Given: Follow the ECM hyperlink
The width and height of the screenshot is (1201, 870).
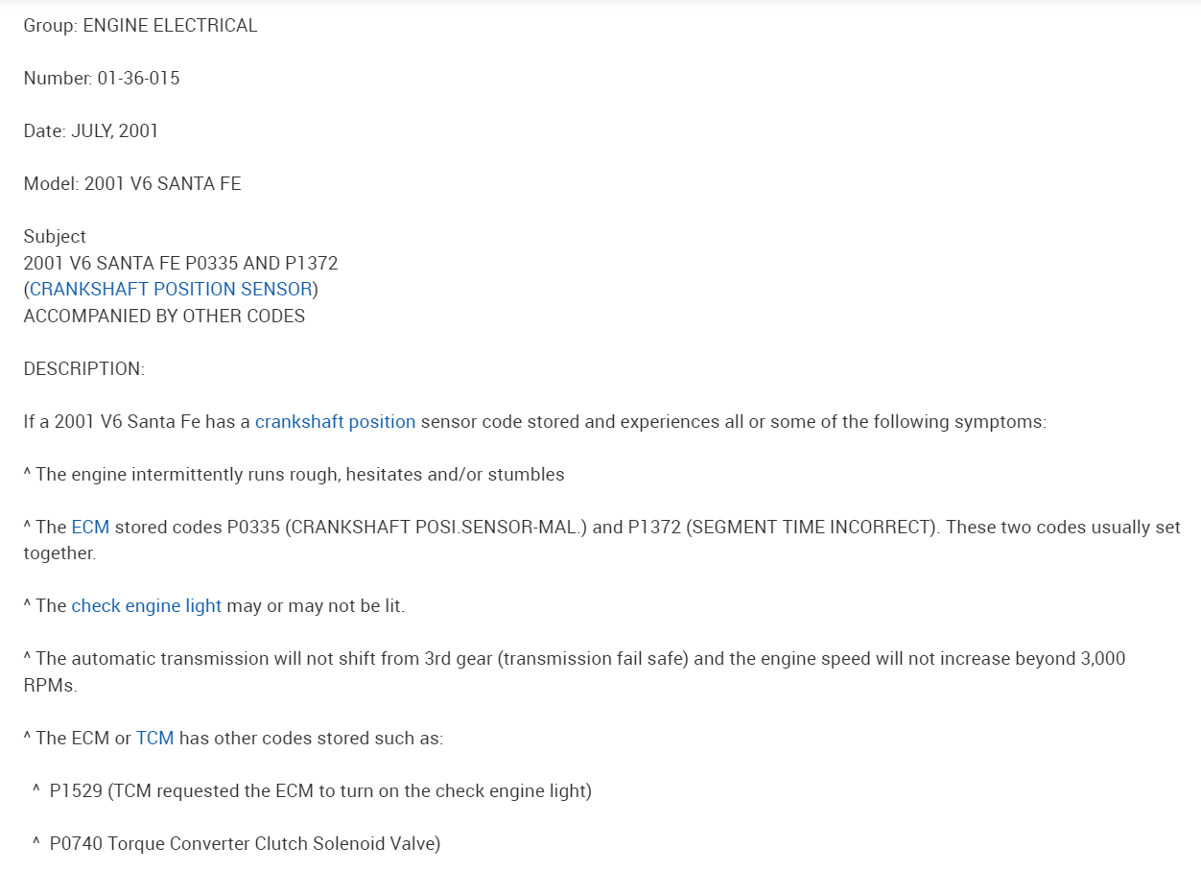Looking at the screenshot, I should (x=90, y=528).
